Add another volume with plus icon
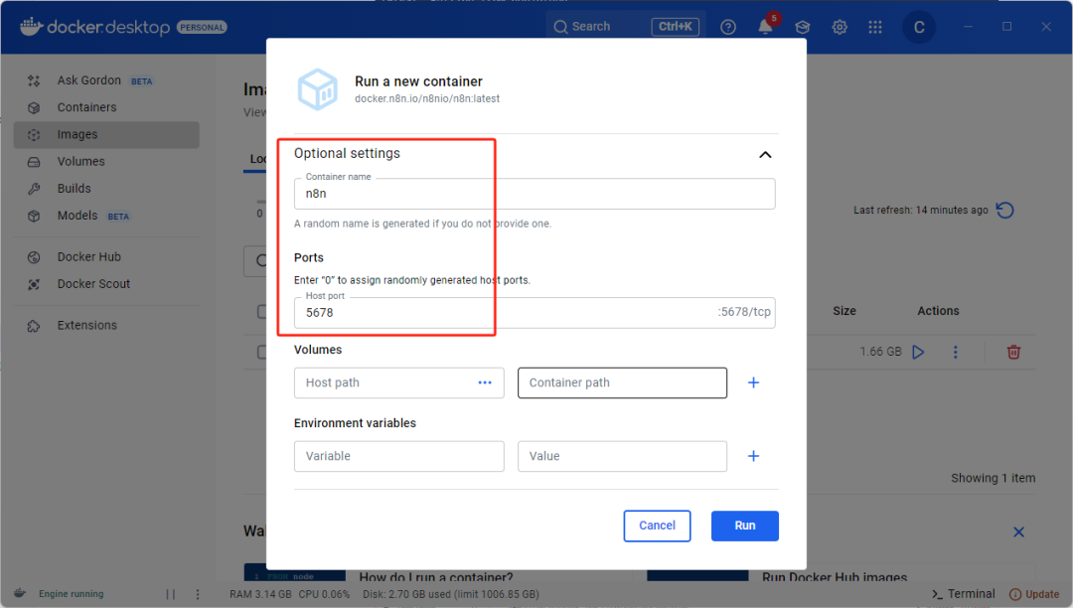This screenshot has width=1073, height=608. [753, 383]
